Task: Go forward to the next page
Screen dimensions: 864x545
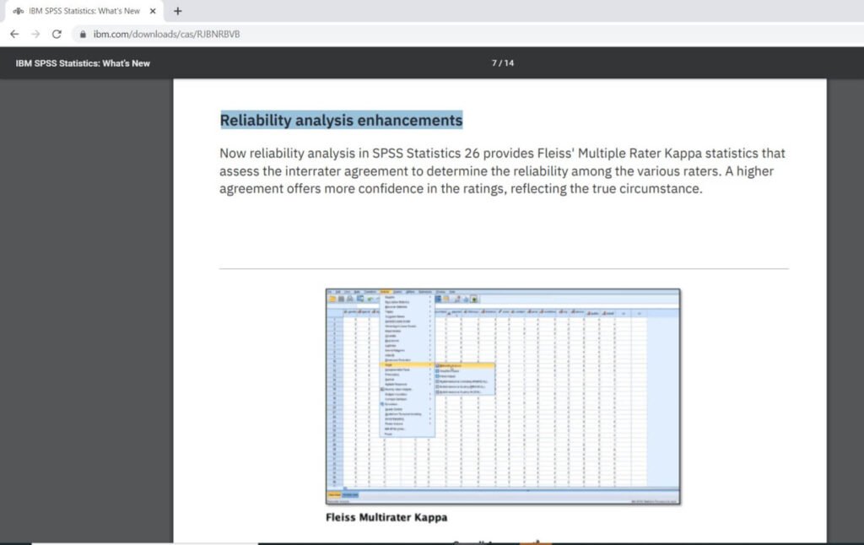Action: click(35, 34)
